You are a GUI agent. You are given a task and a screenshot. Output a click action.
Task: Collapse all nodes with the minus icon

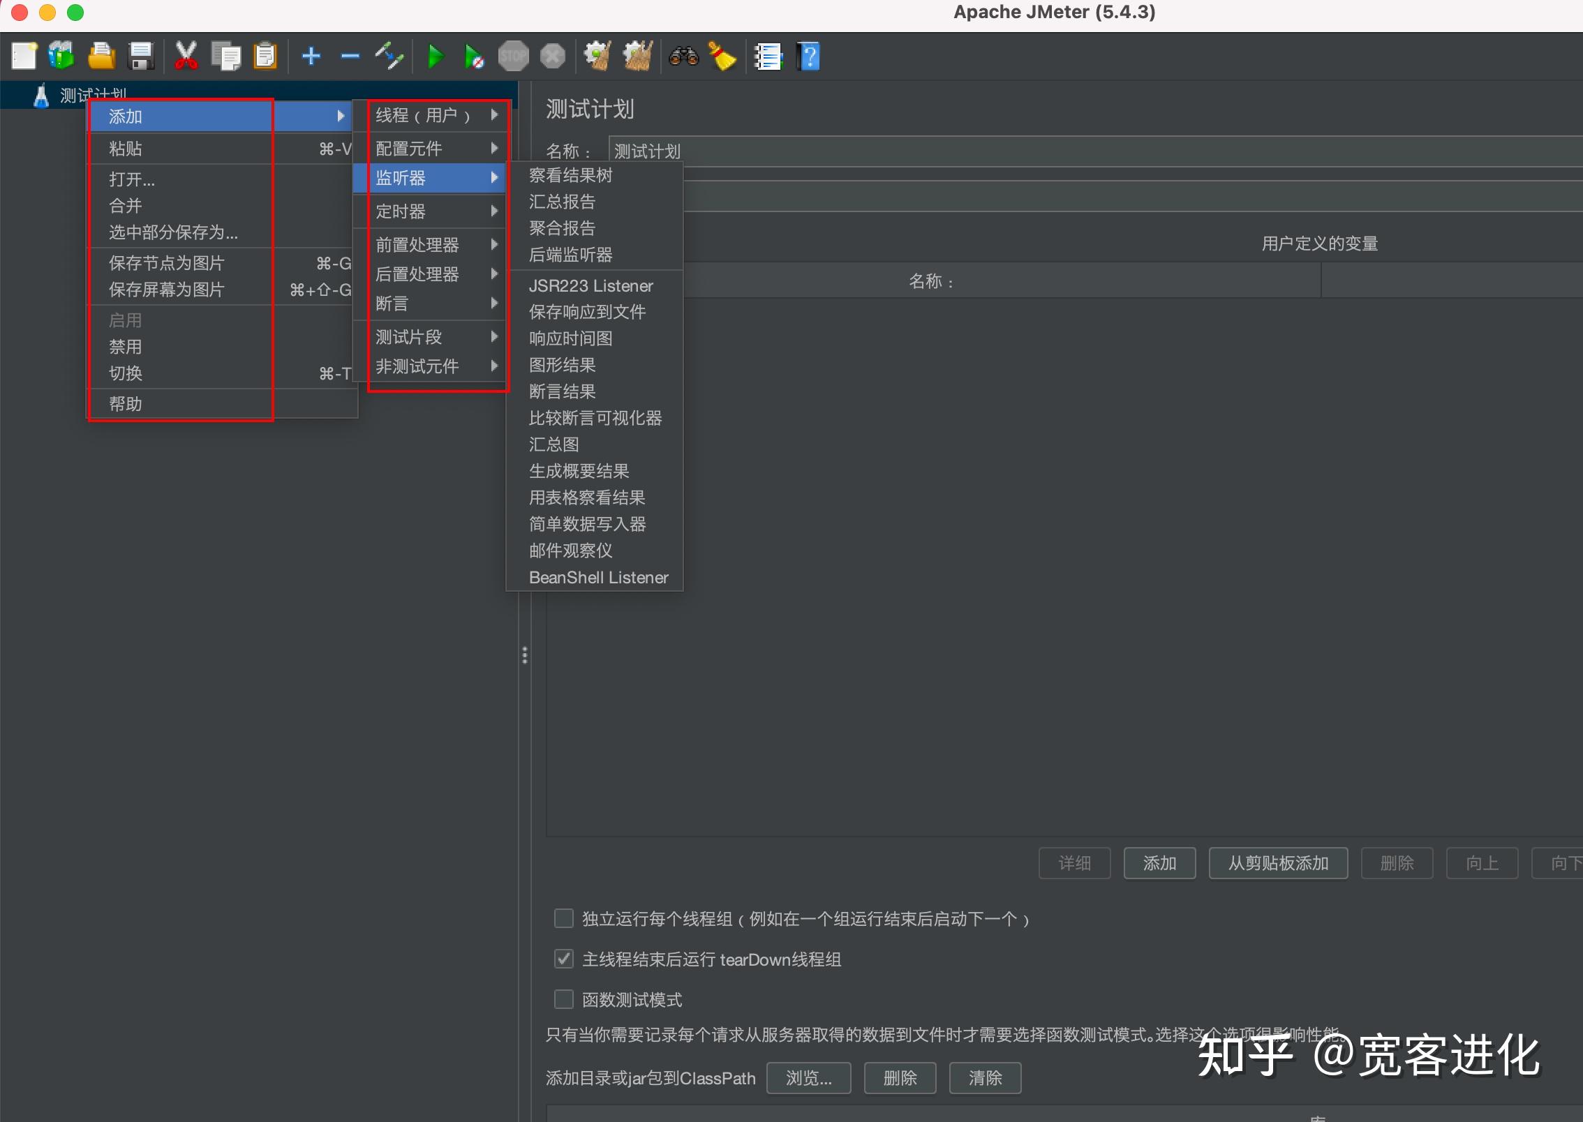pos(350,57)
